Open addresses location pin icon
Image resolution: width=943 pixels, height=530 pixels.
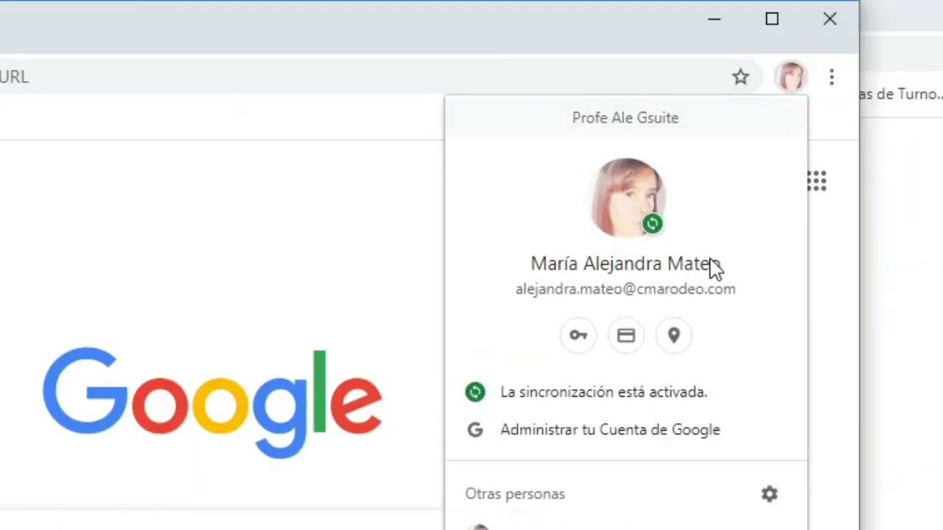tap(674, 336)
